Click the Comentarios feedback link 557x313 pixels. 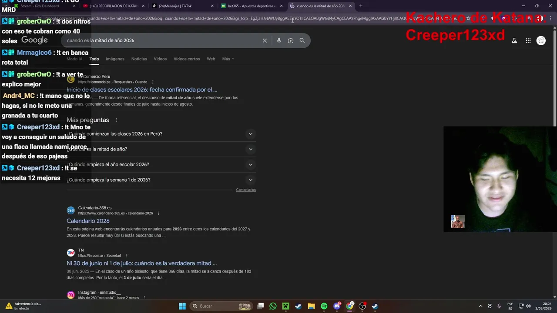[x=246, y=190]
